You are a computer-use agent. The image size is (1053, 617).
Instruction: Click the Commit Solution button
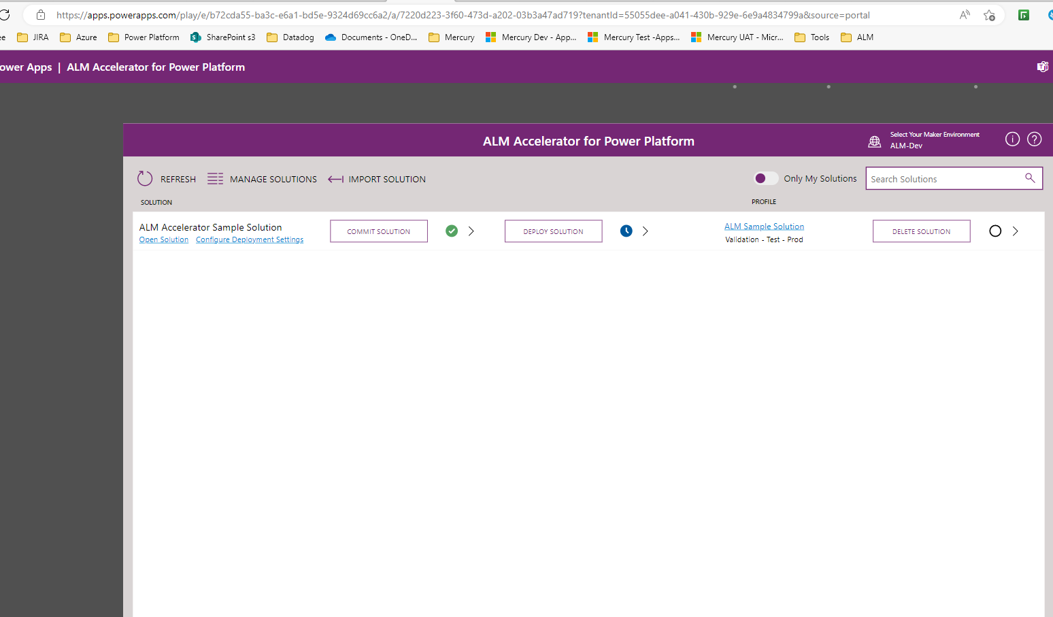coord(379,231)
